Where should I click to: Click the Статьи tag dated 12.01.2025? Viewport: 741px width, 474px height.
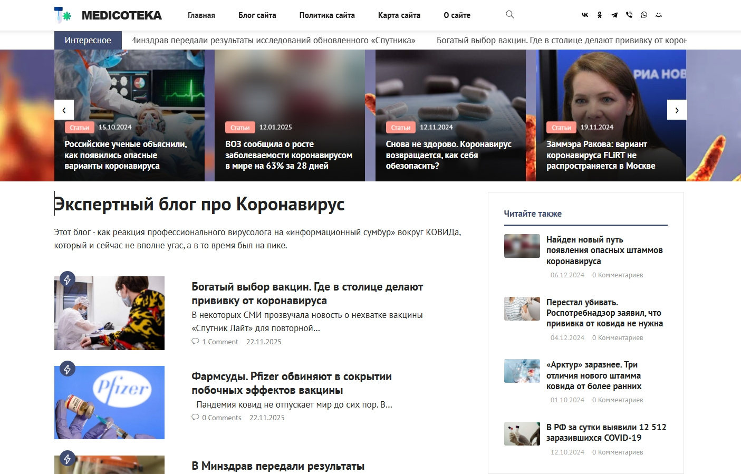[x=240, y=128]
